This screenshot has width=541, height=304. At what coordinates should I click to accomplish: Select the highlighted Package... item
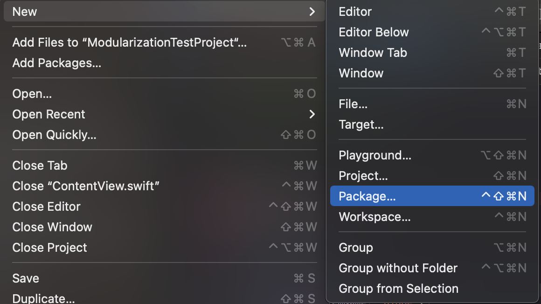367,196
